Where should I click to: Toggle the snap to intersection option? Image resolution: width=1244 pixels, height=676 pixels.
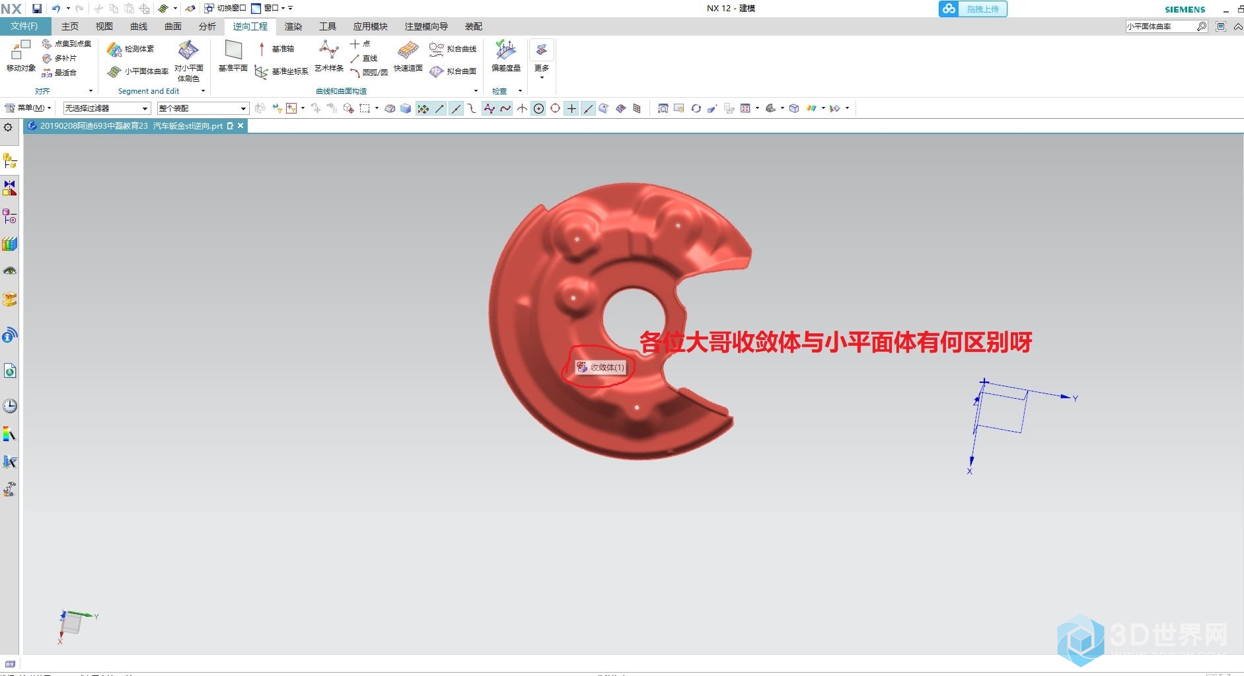point(522,108)
